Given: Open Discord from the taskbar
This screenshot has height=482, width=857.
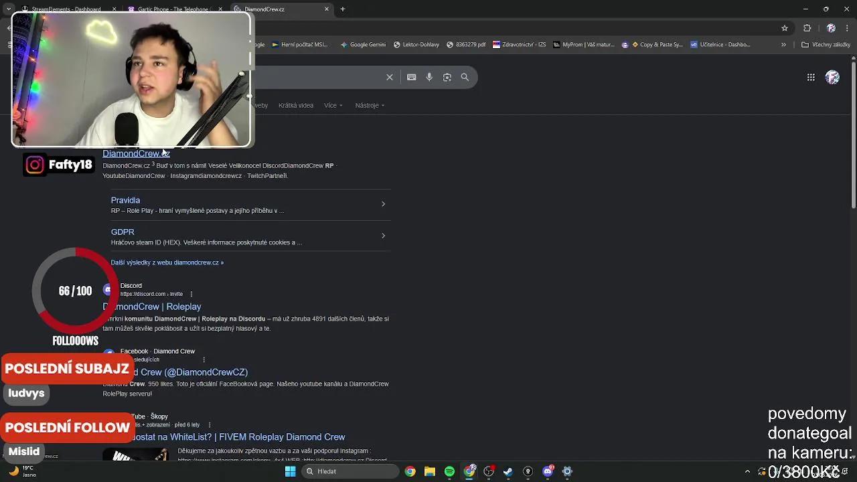Looking at the screenshot, I should (x=548, y=471).
